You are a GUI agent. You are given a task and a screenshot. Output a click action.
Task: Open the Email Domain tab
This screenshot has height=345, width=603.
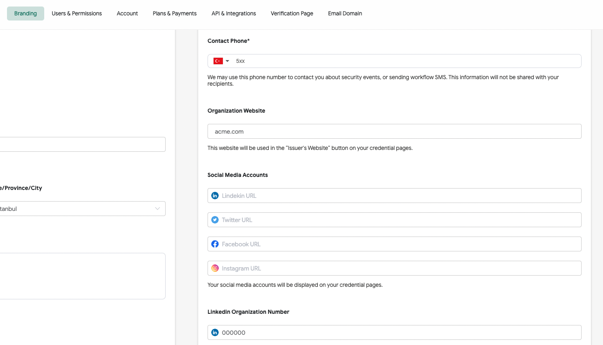pyautogui.click(x=345, y=14)
